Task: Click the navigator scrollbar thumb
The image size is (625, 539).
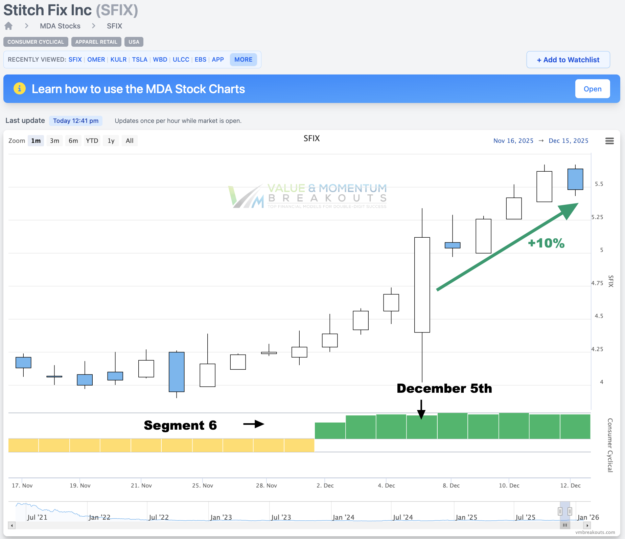Action: point(565,525)
